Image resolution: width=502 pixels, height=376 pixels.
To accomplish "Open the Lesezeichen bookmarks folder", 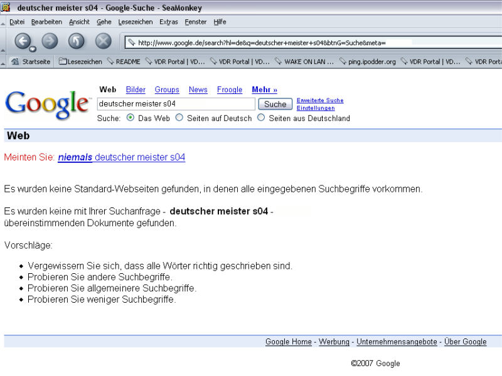I will pos(80,62).
